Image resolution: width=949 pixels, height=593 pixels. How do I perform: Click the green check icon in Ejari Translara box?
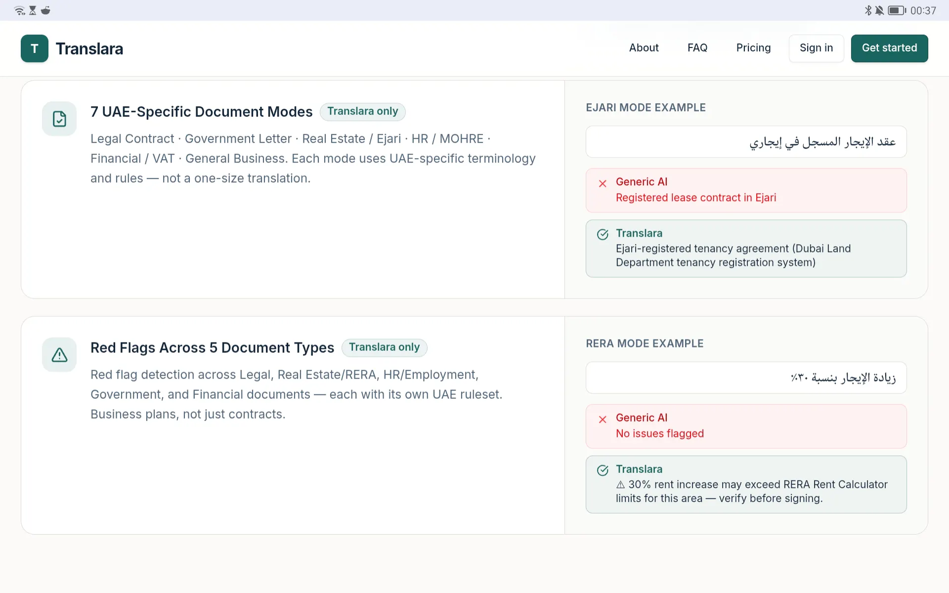click(x=603, y=235)
